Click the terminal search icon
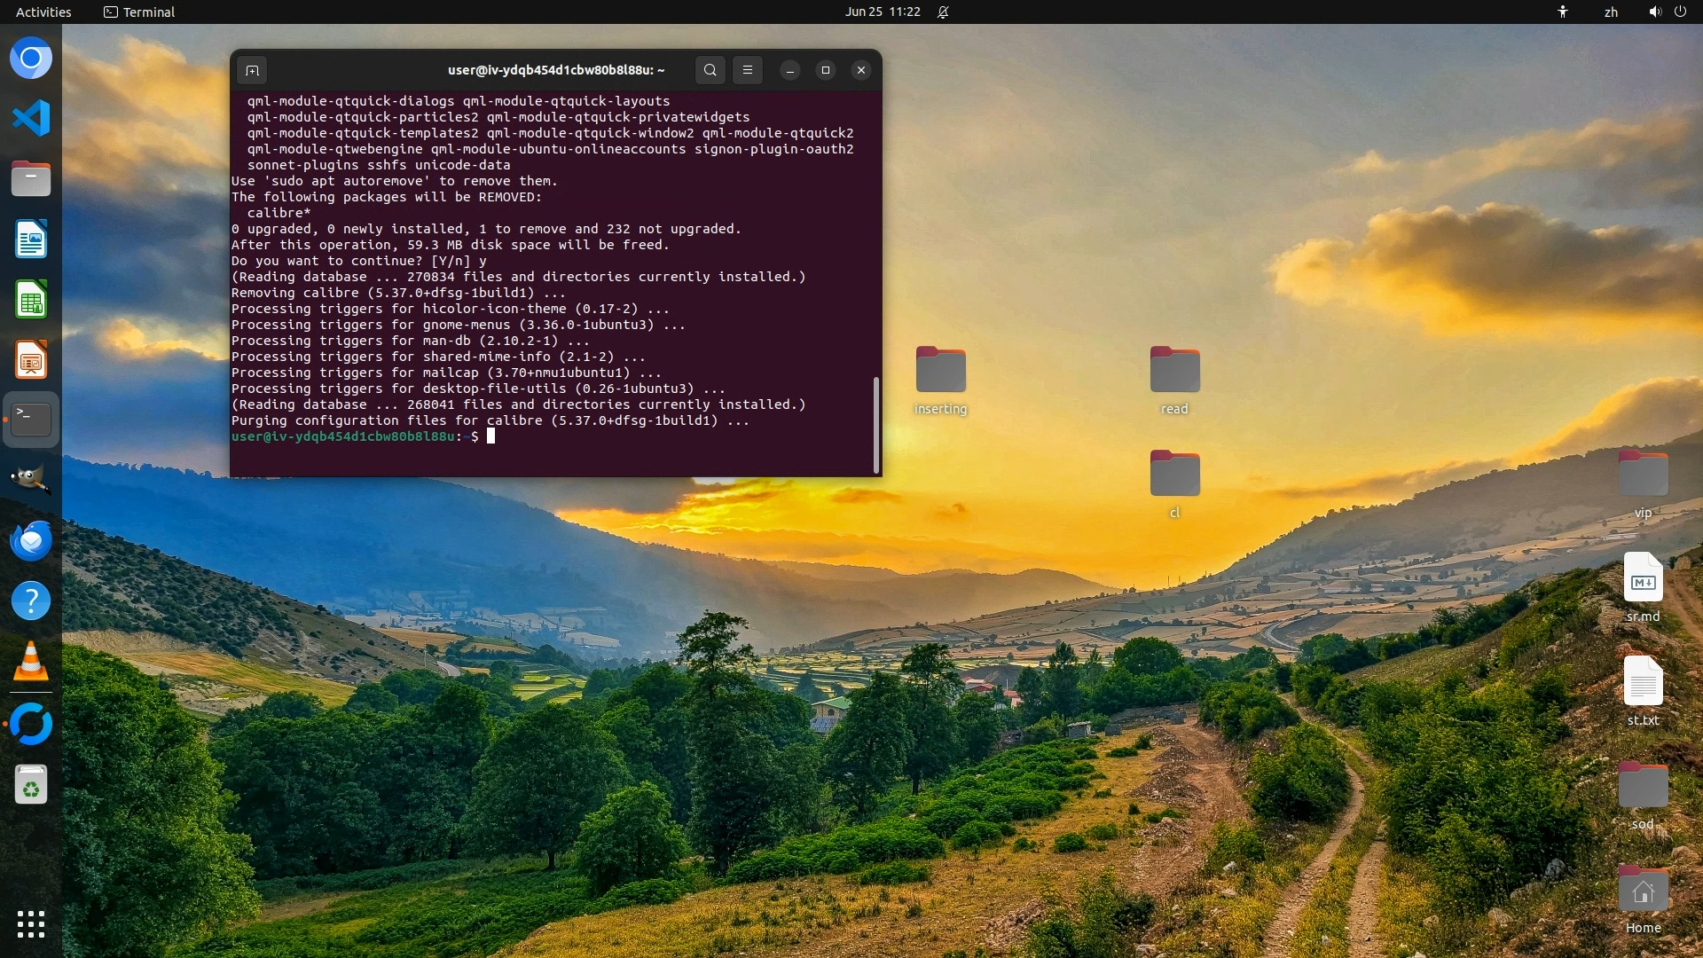Viewport: 1703px width, 958px height. (710, 70)
